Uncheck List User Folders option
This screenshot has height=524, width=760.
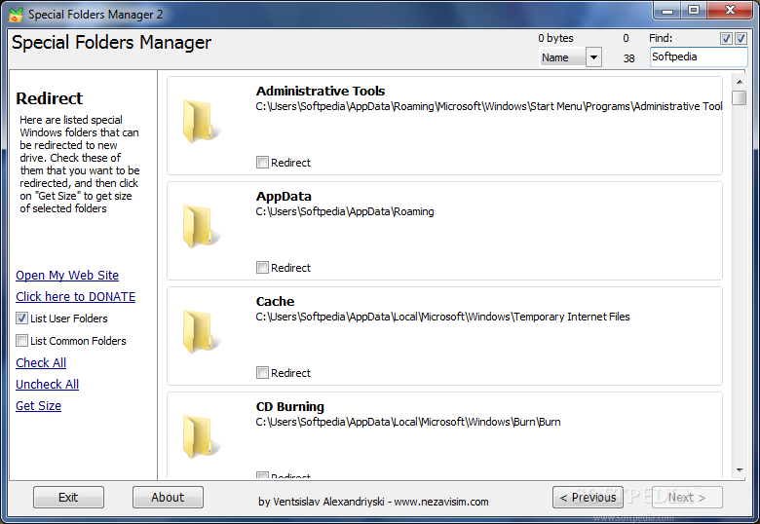click(x=21, y=318)
